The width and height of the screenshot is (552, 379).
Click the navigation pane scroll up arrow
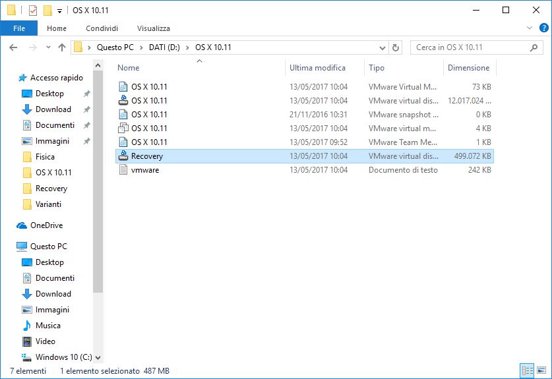pos(98,65)
